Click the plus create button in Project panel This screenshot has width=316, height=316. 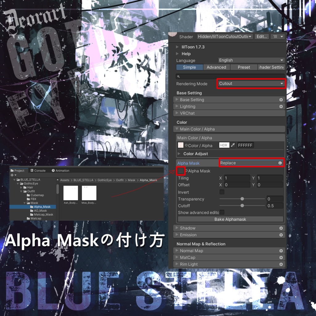[x=13, y=175]
